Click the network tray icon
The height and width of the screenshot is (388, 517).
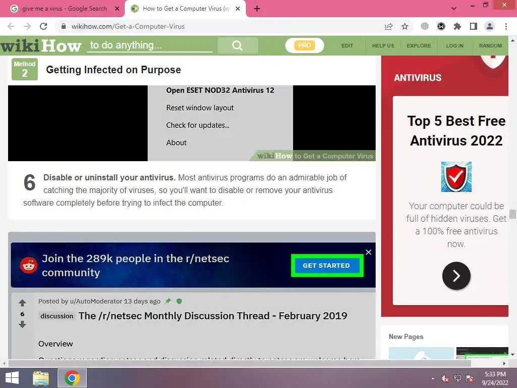[x=457, y=378]
